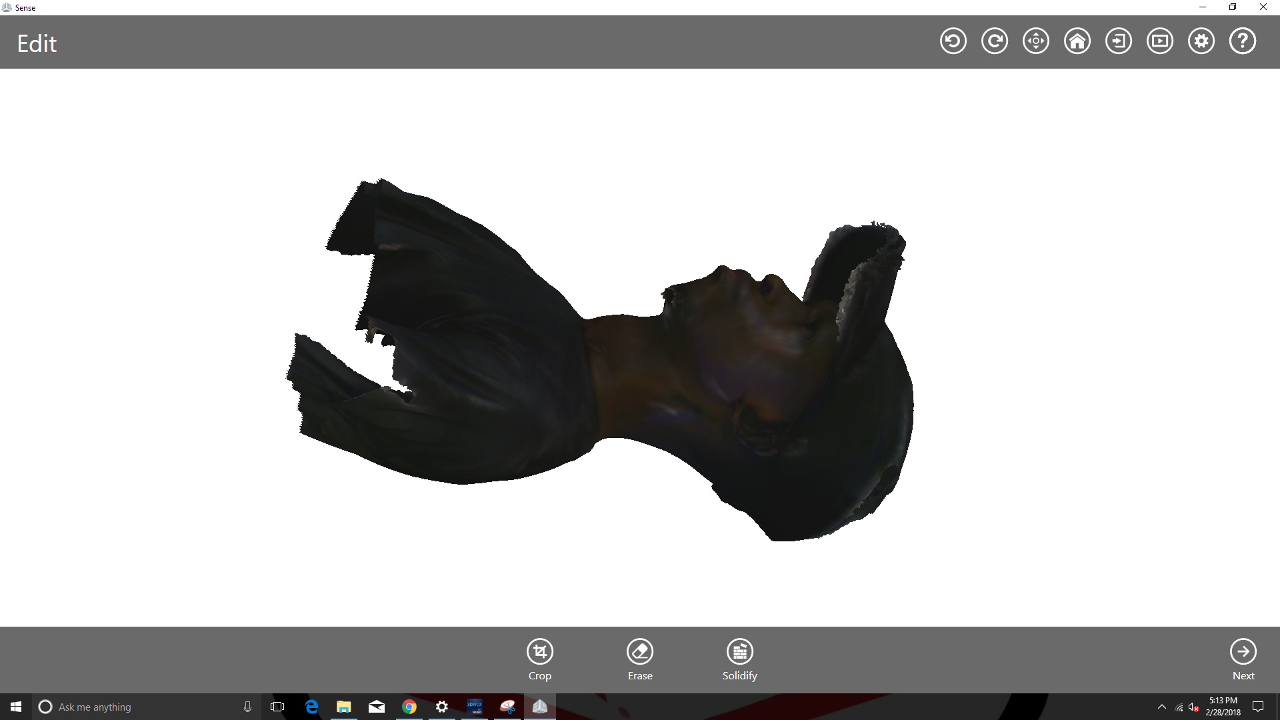The image size is (1280, 720).
Task: Open Google Chrome from taskbar
Action: pyautogui.click(x=409, y=707)
